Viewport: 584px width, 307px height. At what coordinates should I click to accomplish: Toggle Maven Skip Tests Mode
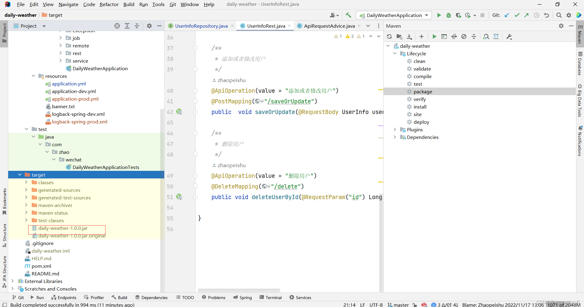click(464, 36)
